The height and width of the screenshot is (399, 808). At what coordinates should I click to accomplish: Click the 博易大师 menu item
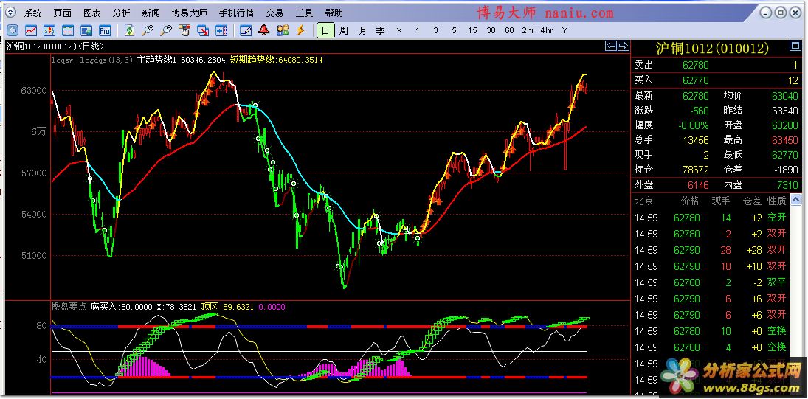tap(190, 13)
